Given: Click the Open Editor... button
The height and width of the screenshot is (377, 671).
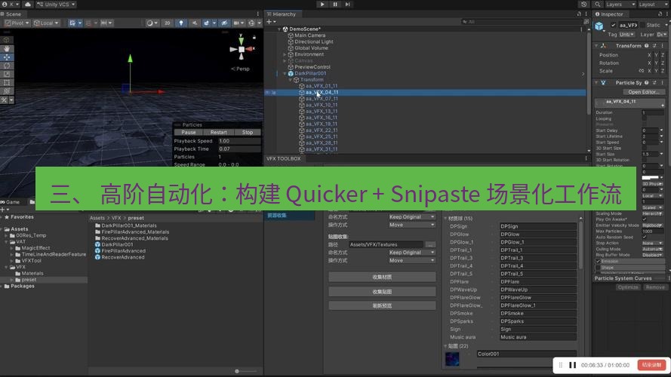Looking at the screenshot, I should (x=643, y=92).
